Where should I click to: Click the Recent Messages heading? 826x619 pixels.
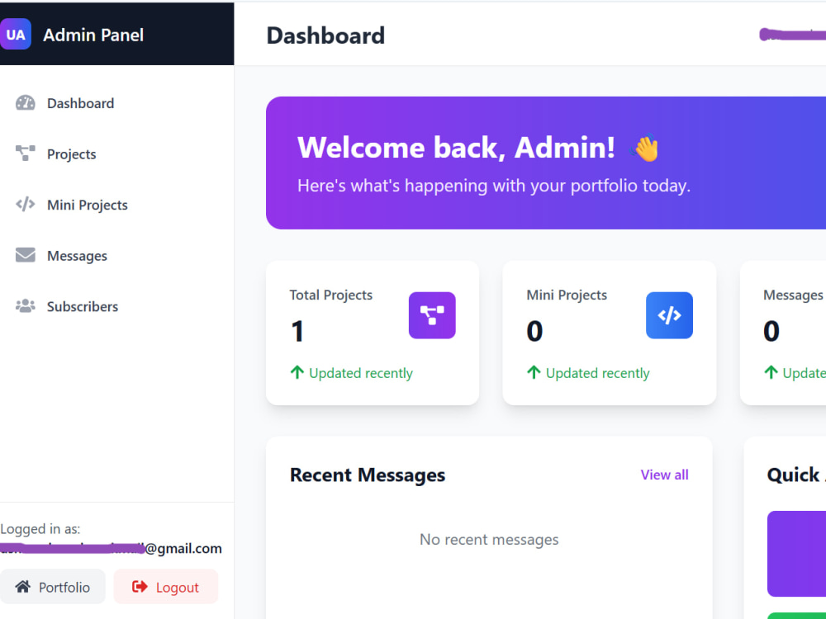(x=368, y=475)
